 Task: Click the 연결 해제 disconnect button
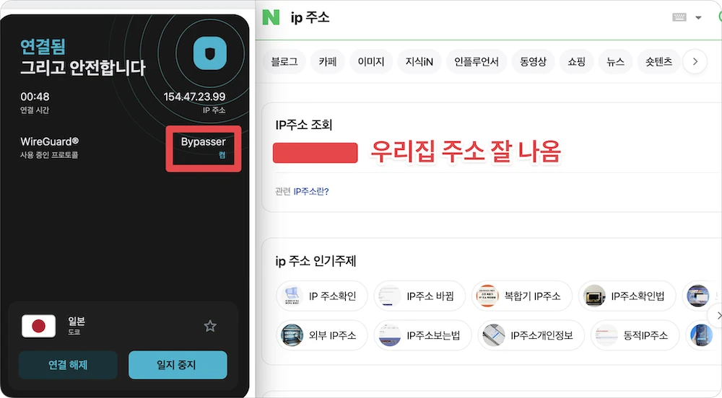point(68,365)
